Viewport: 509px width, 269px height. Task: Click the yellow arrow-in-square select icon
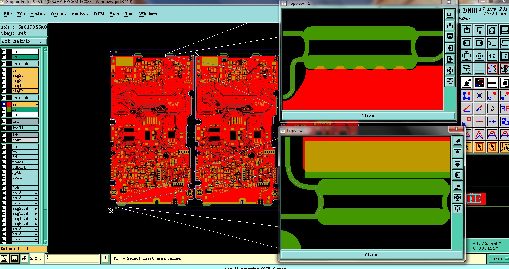click(479, 147)
